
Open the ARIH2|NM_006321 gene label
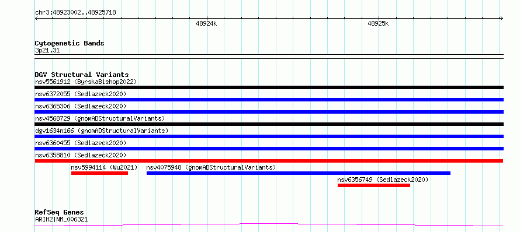pos(61,219)
